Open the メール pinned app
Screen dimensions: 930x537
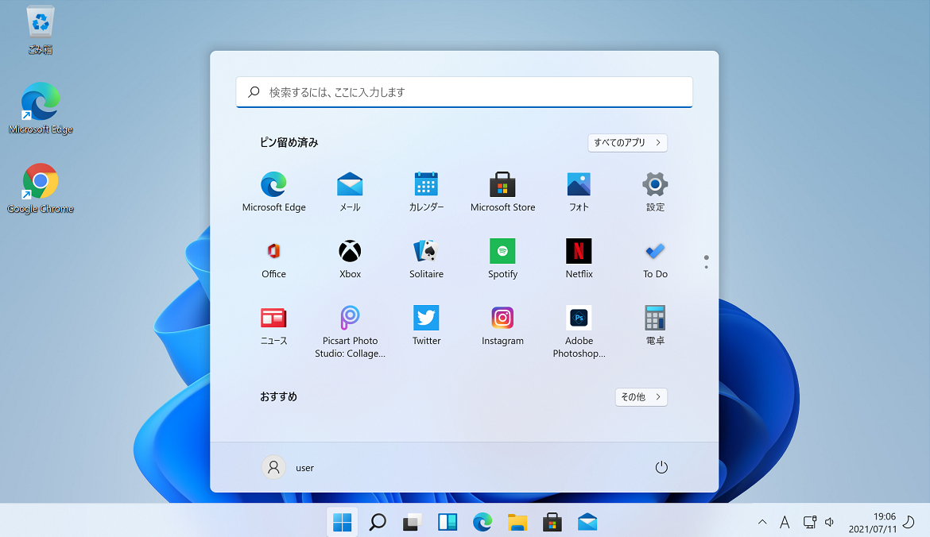(350, 191)
